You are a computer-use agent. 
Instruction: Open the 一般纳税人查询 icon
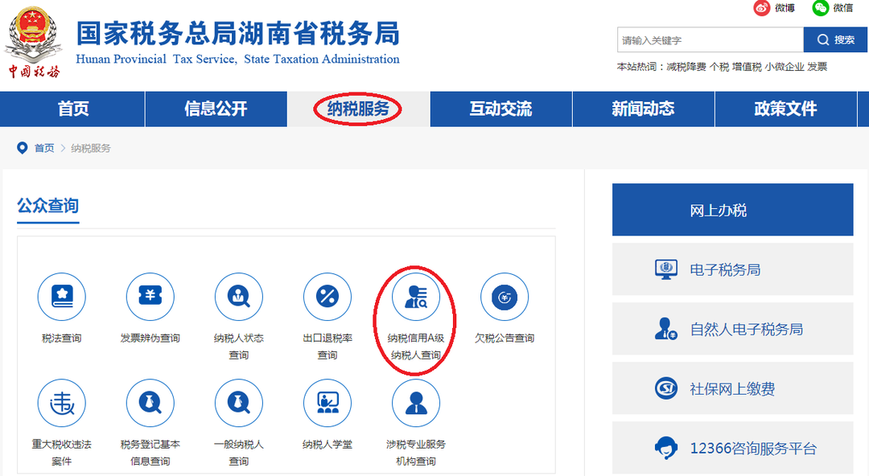[x=239, y=404]
